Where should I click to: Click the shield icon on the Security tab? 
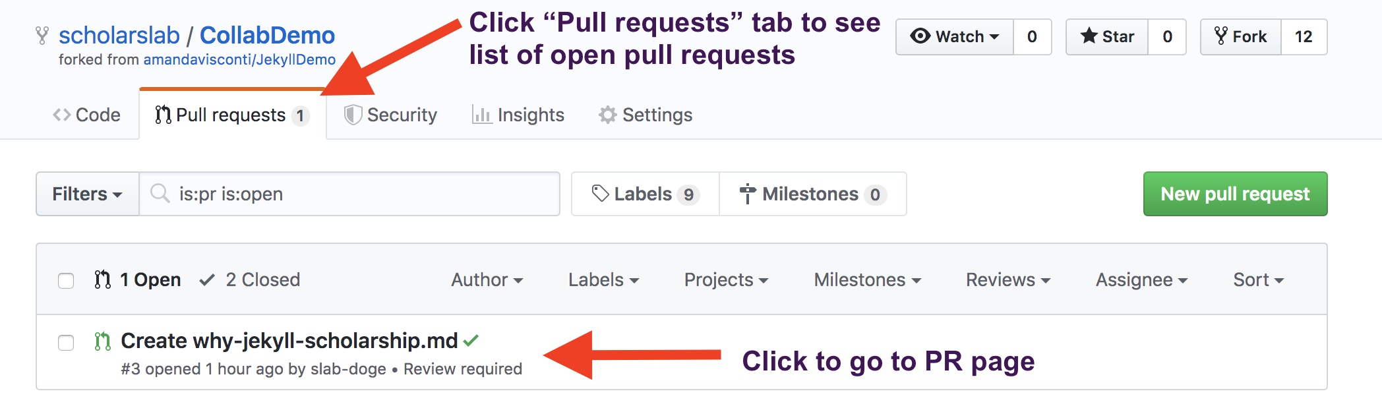(x=354, y=115)
